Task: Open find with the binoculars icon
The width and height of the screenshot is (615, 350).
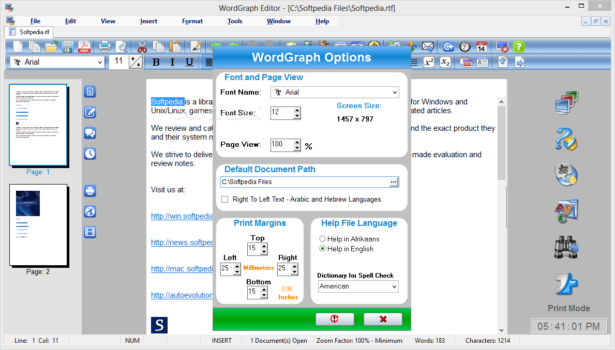Action: pyautogui.click(x=566, y=247)
